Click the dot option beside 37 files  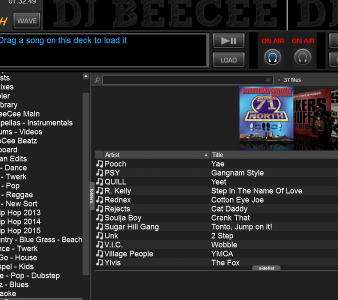[279, 80]
